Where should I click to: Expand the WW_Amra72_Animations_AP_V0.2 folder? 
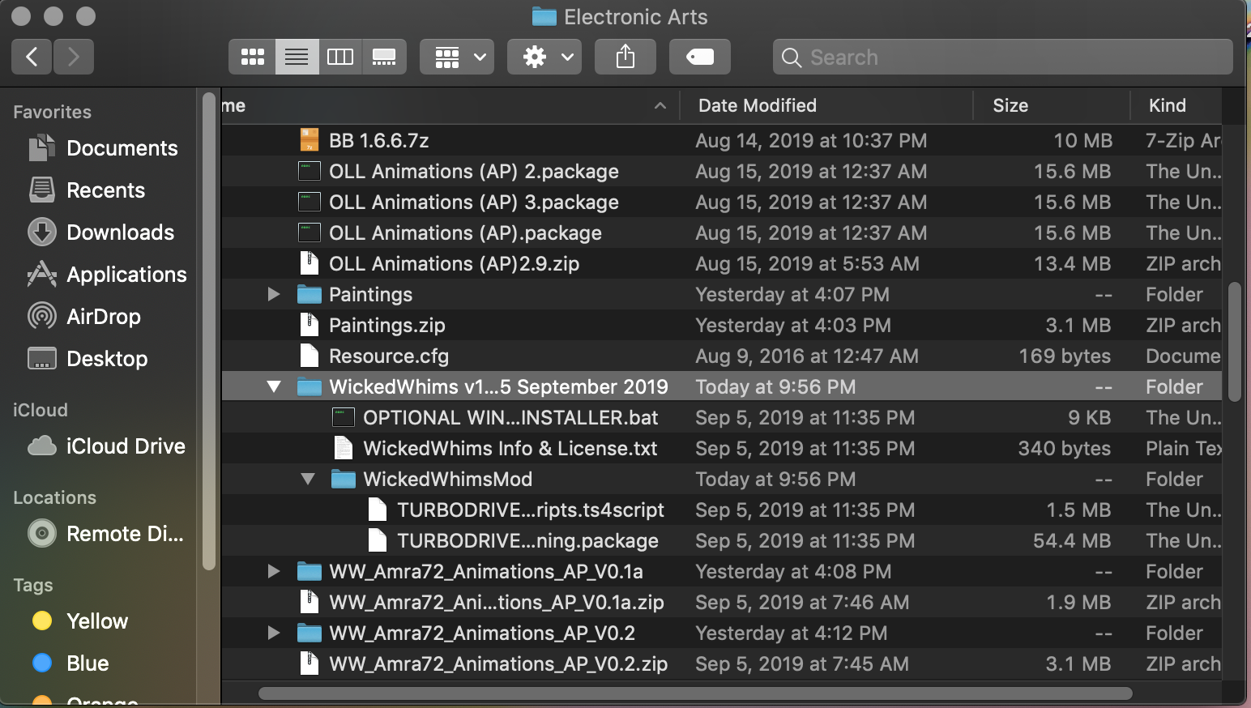coord(274,633)
